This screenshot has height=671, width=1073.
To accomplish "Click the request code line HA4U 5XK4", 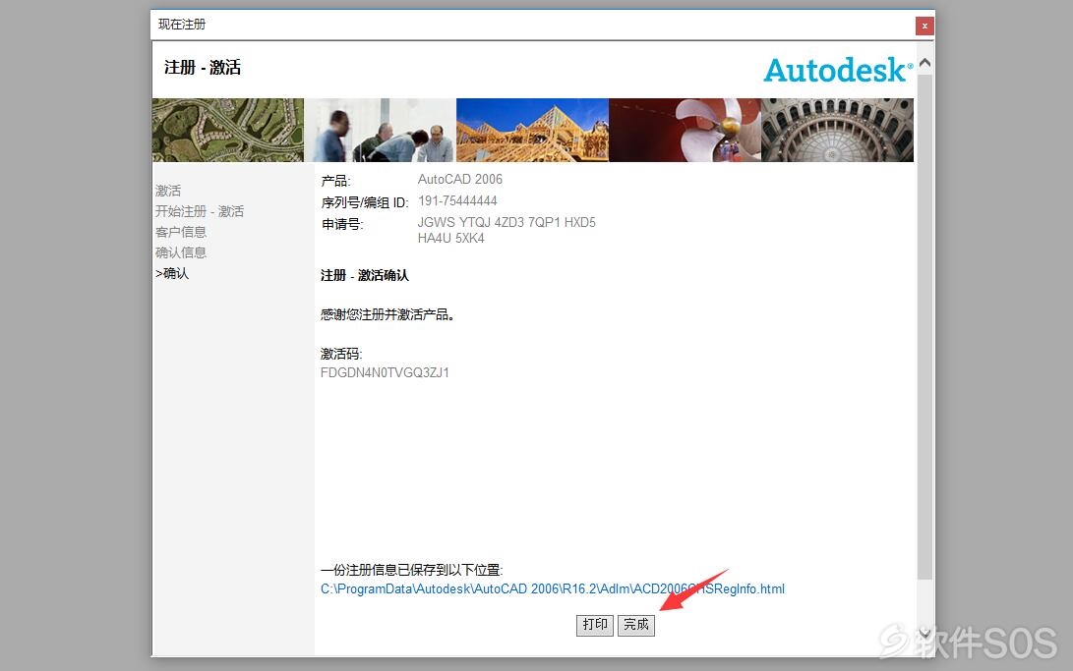I will click(x=451, y=238).
